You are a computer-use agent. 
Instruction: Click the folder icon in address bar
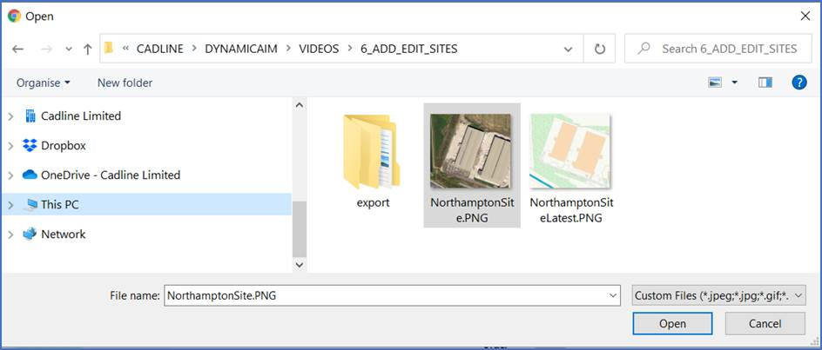(109, 49)
